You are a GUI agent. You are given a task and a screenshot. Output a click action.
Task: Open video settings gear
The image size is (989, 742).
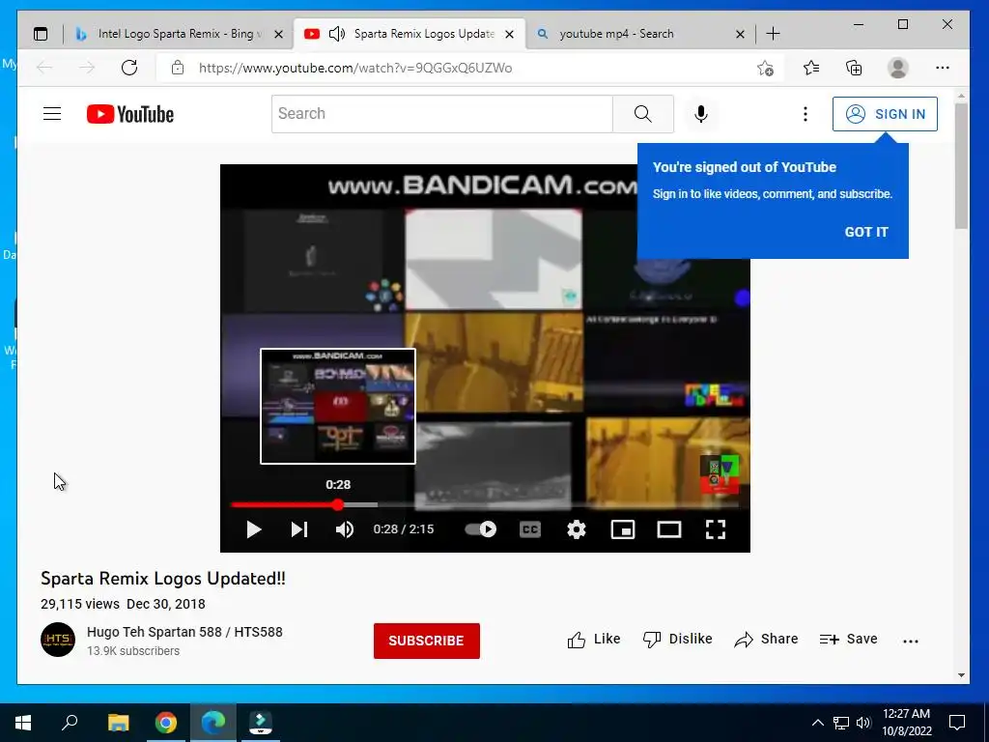(x=576, y=529)
